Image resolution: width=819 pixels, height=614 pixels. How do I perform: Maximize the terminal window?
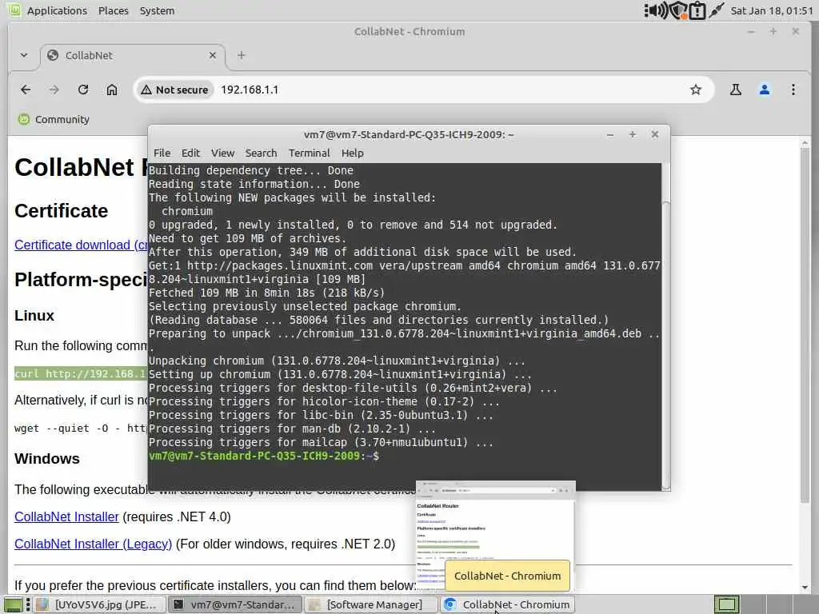click(x=633, y=134)
